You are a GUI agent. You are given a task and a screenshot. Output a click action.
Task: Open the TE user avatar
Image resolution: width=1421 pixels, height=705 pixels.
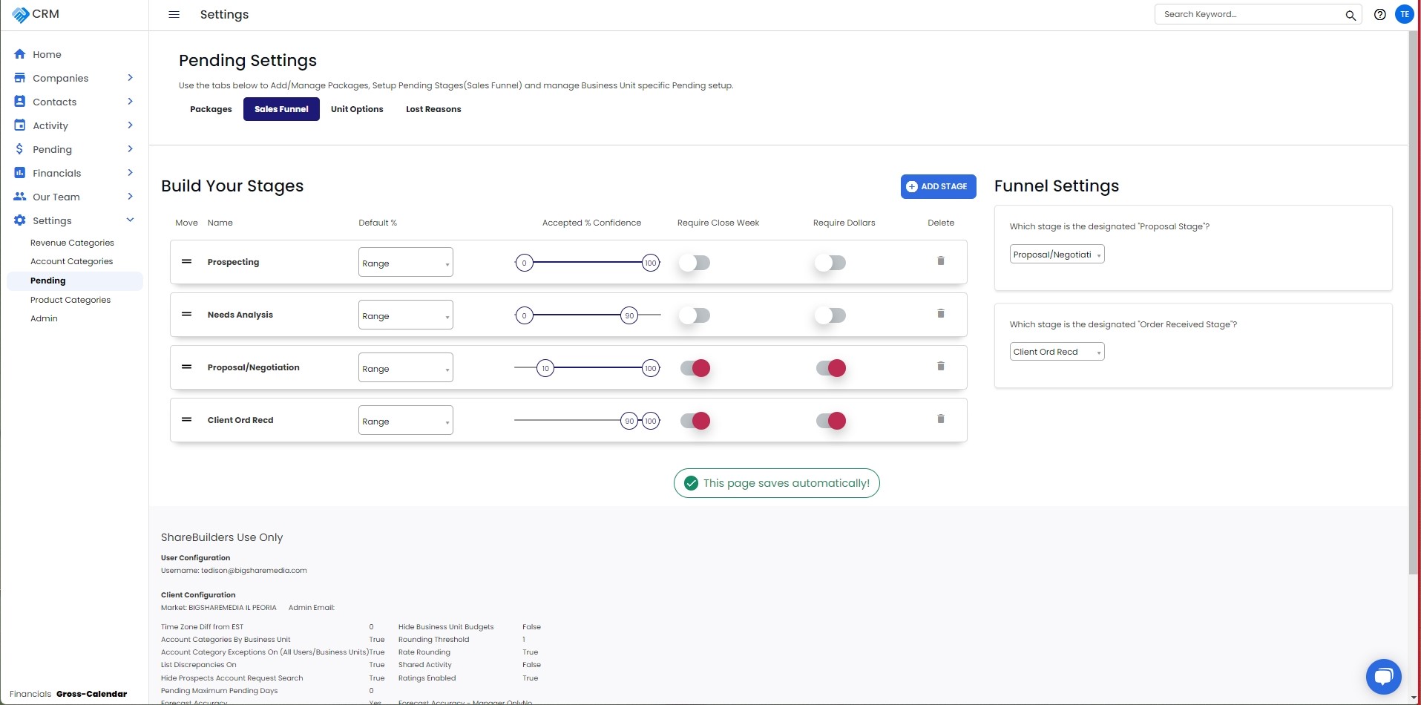coord(1405,14)
